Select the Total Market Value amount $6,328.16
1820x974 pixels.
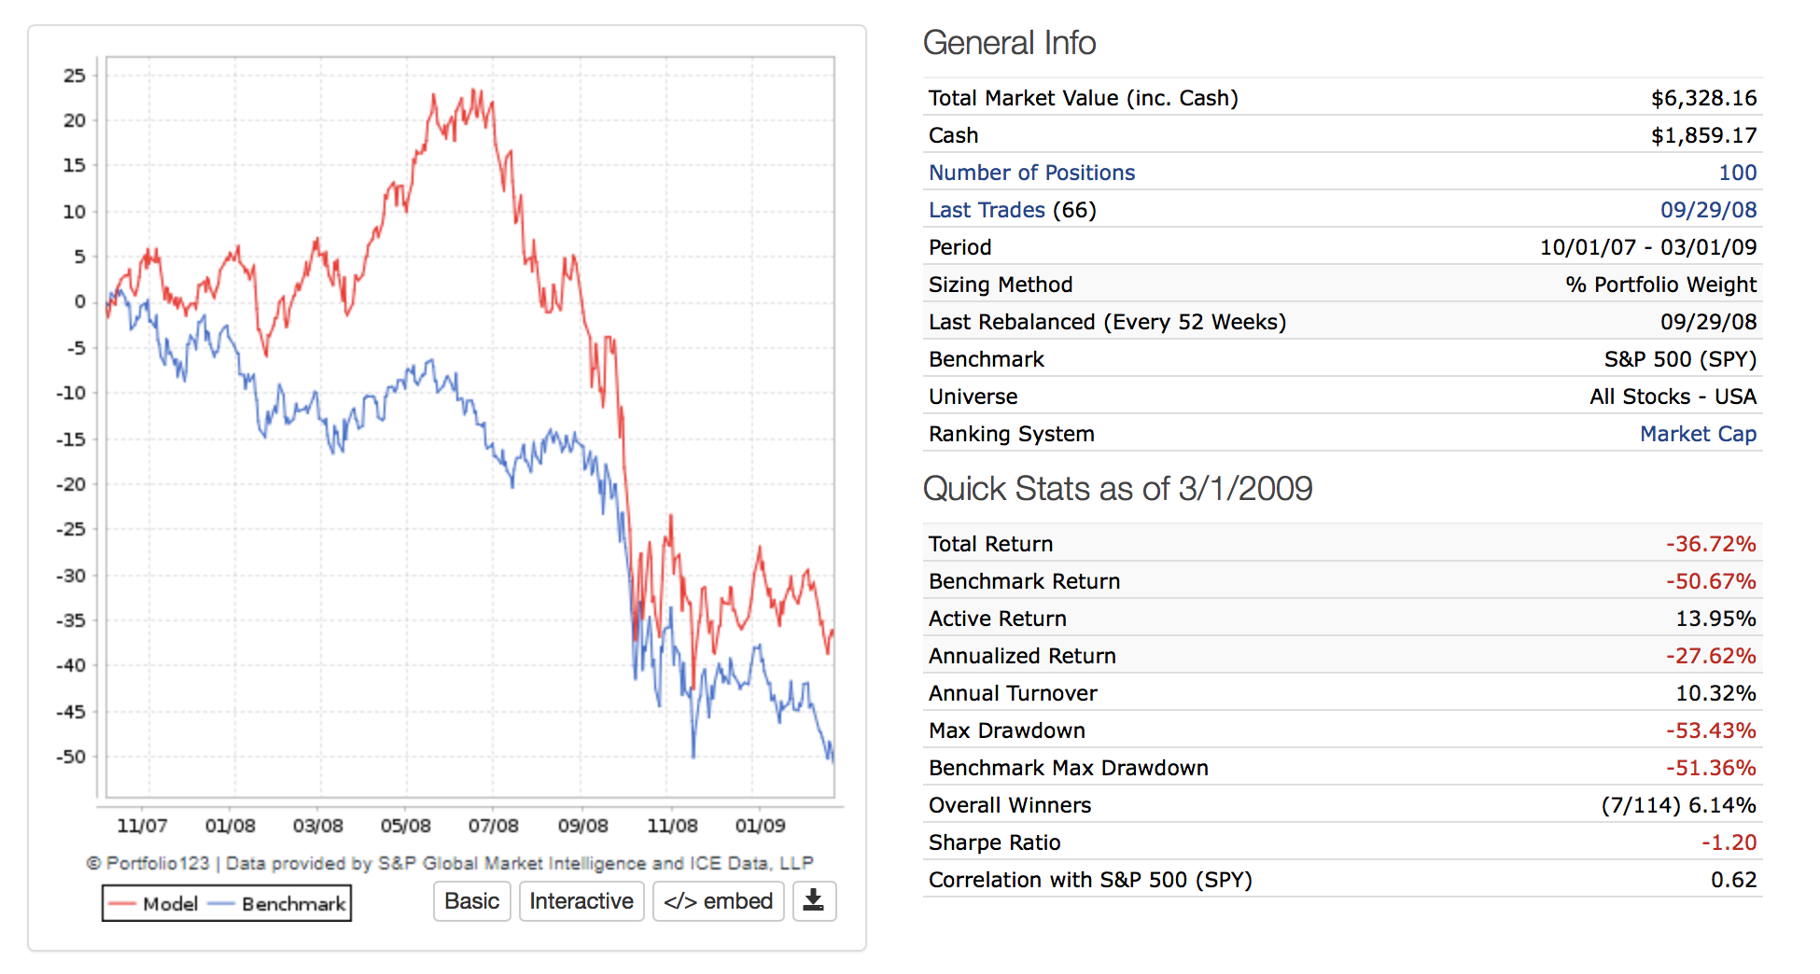[1703, 98]
